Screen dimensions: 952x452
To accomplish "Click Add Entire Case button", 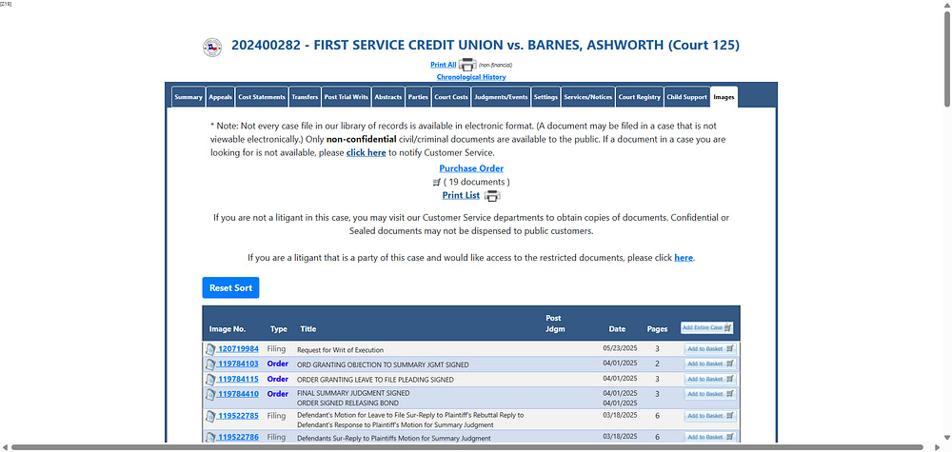I will click(x=706, y=327).
